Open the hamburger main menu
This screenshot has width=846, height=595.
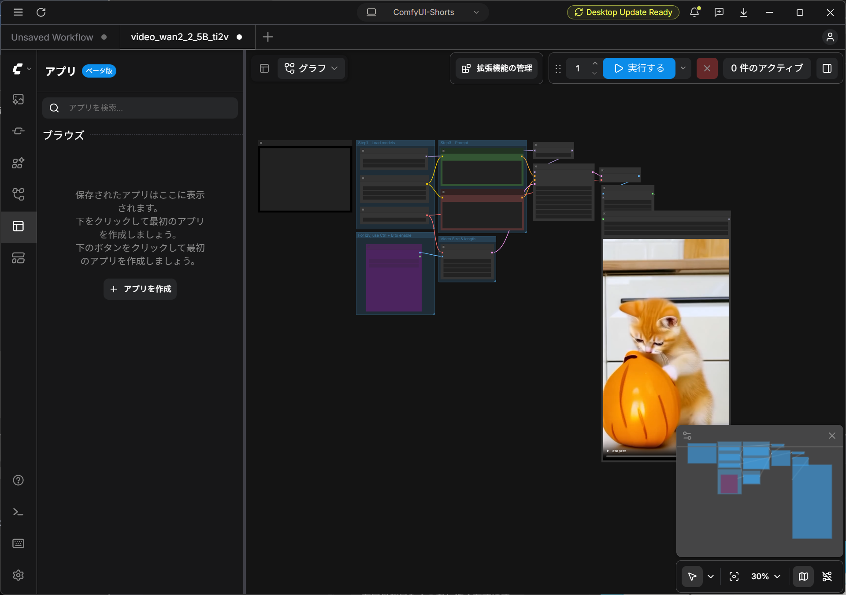point(18,12)
